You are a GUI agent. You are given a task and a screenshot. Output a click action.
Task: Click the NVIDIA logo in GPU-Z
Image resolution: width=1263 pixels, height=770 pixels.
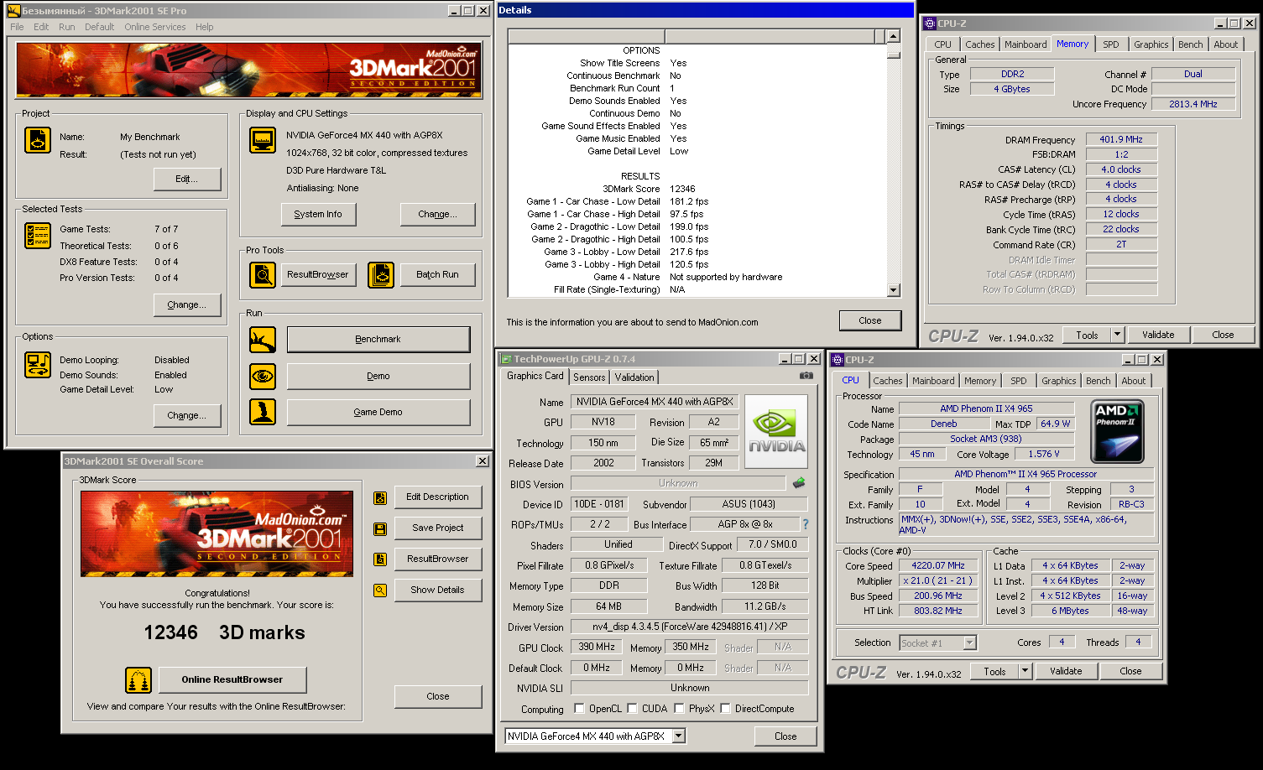(x=776, y=432)
